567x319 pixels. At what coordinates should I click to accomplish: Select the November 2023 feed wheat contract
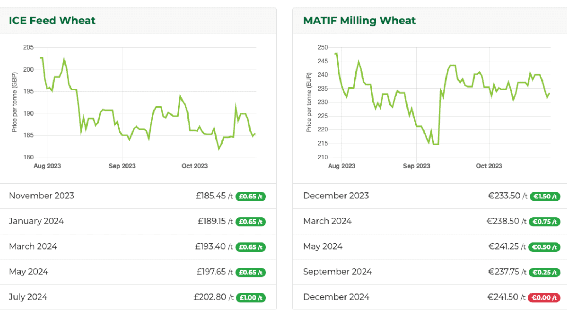pyautogui.click(x=41, y=196)
